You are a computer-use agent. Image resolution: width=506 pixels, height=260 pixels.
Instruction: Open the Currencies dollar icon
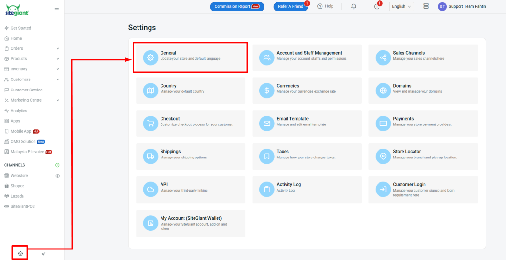[266, 90]
